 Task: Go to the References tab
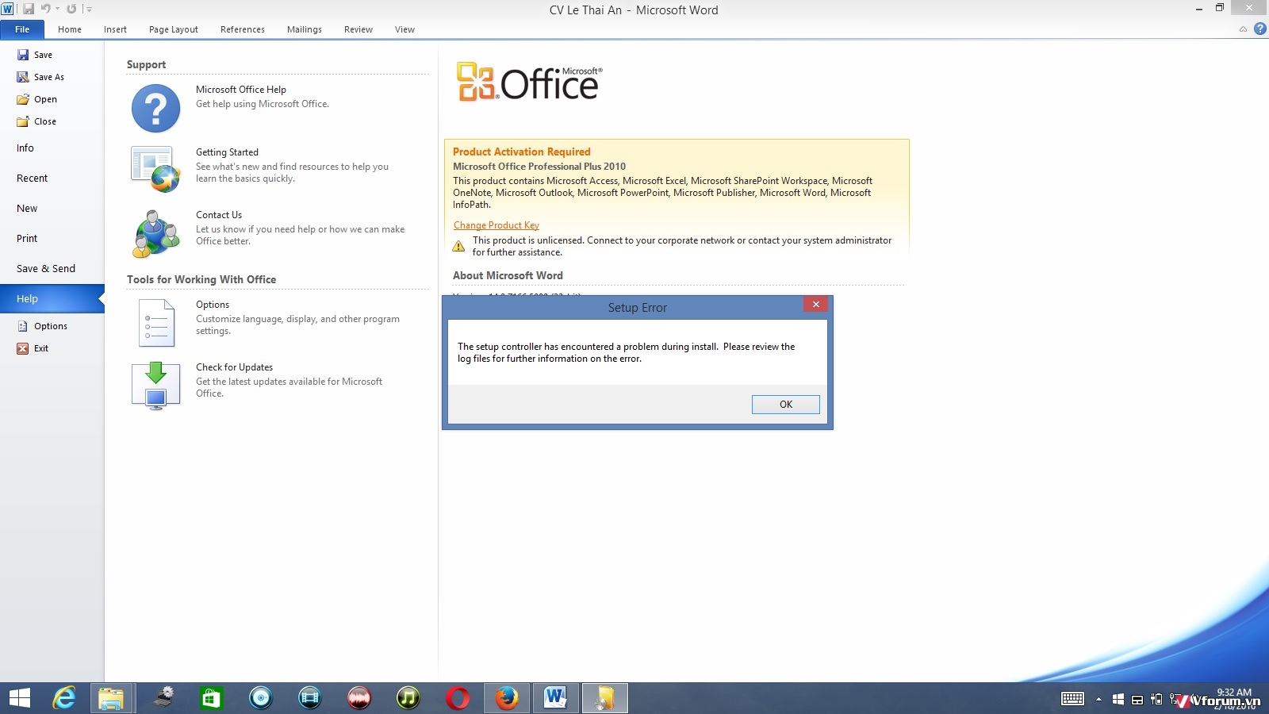[243, 29]
